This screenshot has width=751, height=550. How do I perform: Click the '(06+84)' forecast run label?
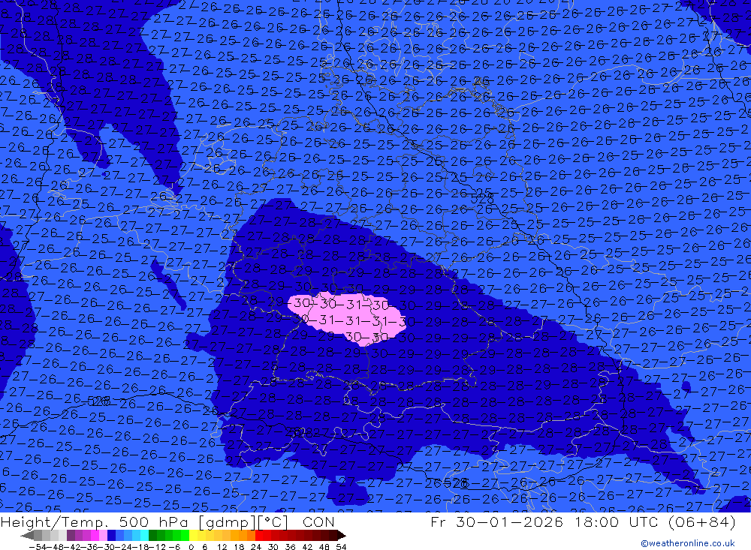[x=701, y=521]
